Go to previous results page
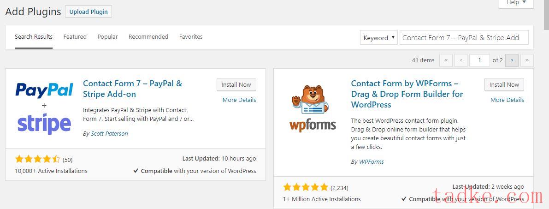 460,60
